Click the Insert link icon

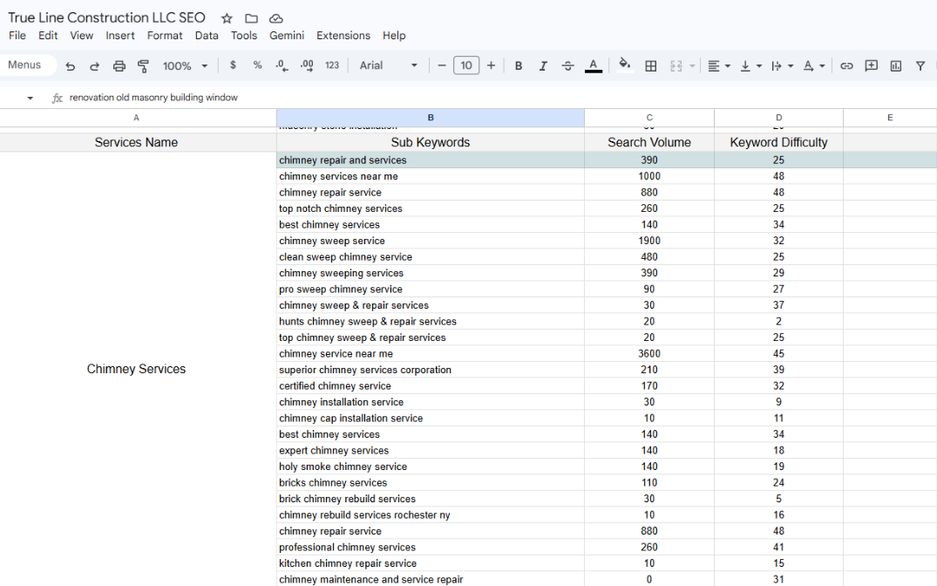tap(846, 66)
